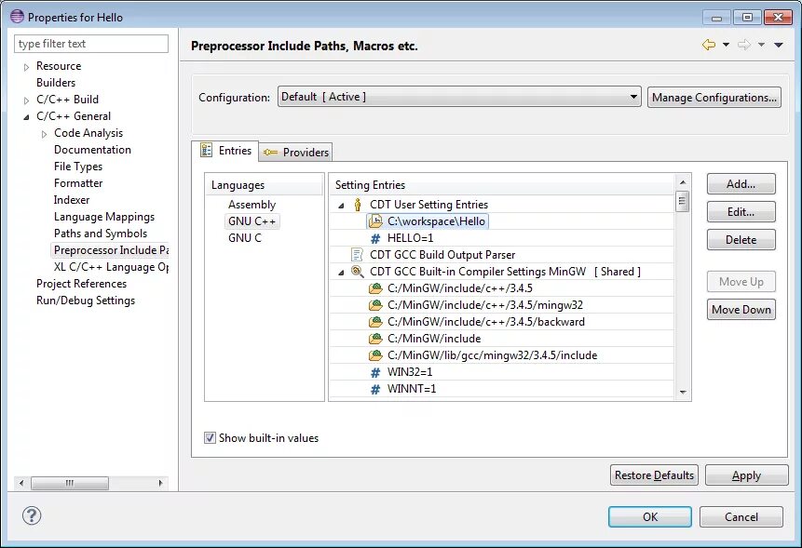Viewport: 802px width, 548px height.
Task: Click the Cancel button
Action: point(741,517)
